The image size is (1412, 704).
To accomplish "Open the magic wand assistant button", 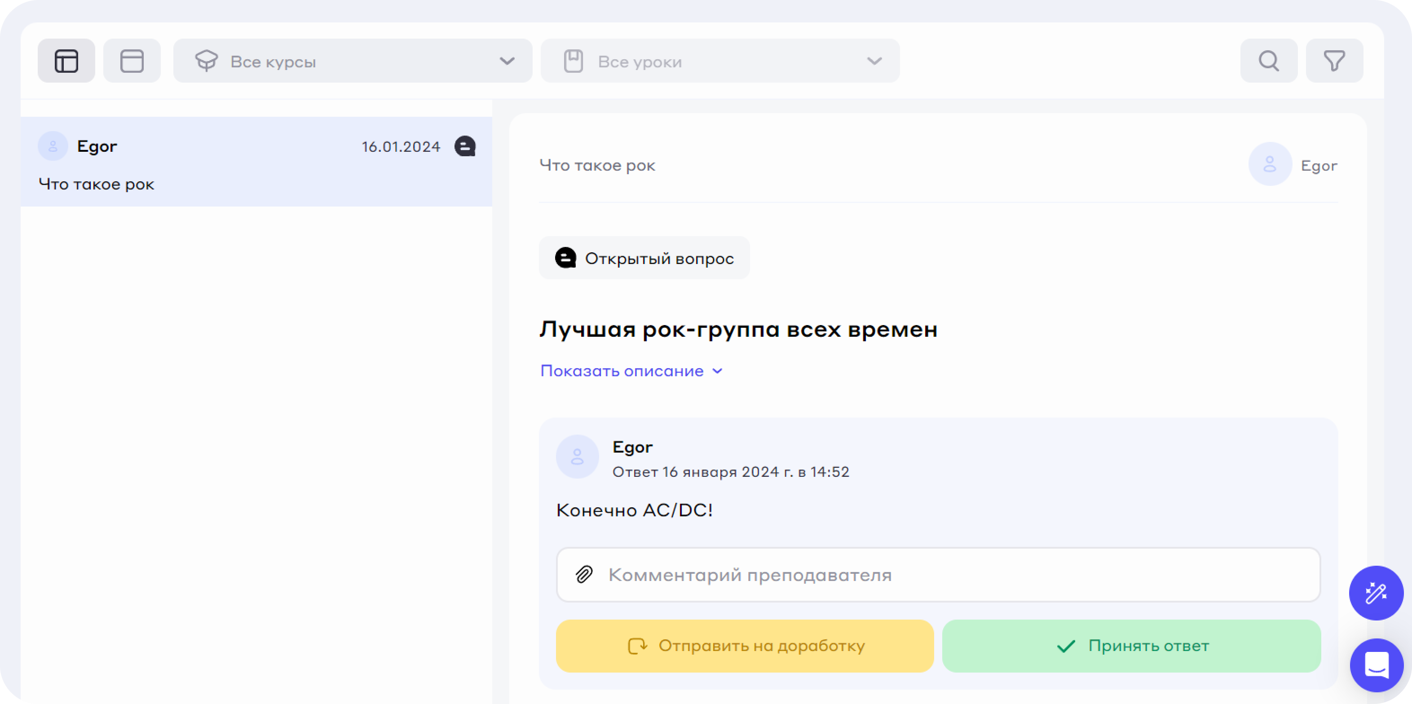I will tap(1376, 593).
